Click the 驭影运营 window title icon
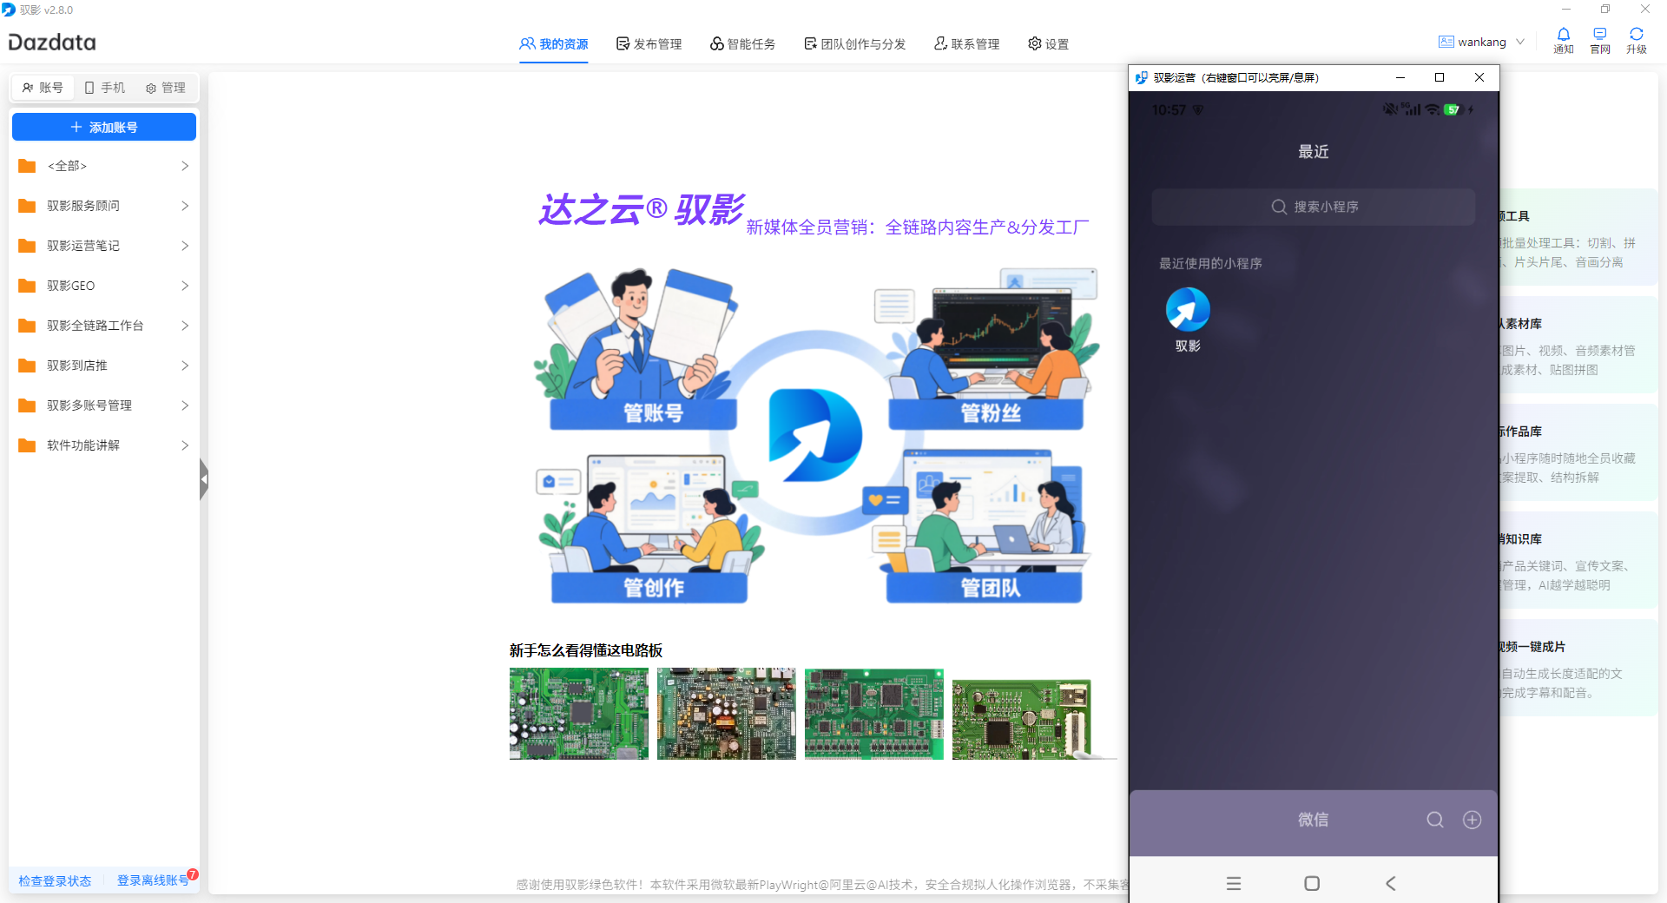 pyautogui.click(x=1142, y=77)
